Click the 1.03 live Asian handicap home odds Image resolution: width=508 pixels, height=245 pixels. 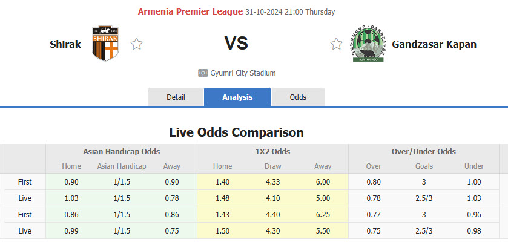click(x=71, y=198)
